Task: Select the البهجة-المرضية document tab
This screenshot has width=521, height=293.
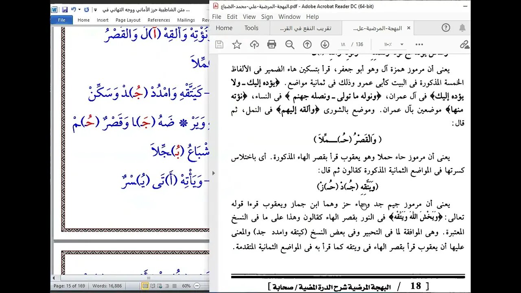Action: click(x=377, y=28)
